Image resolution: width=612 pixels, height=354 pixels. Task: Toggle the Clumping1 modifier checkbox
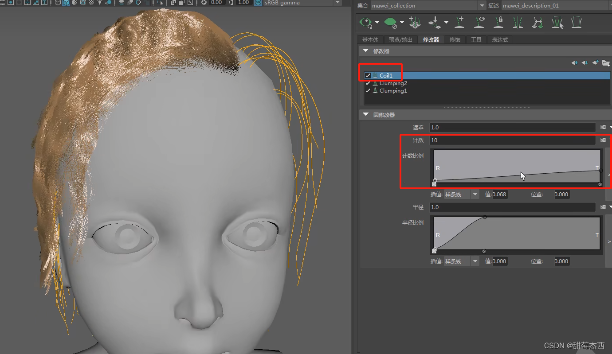[367, 90]
